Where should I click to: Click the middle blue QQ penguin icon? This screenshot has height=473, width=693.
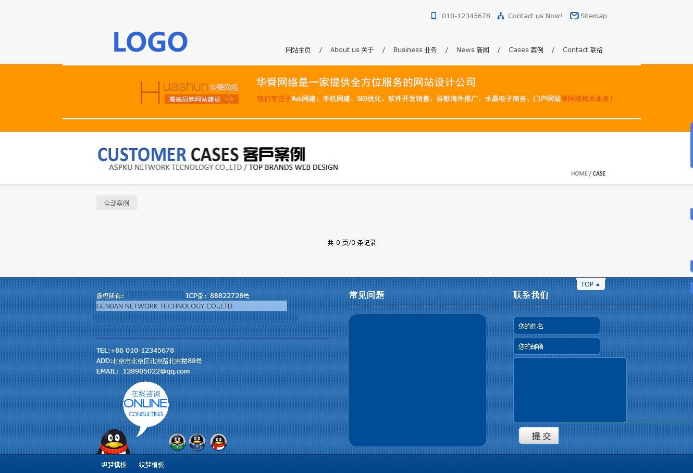(x=197, y=442)
